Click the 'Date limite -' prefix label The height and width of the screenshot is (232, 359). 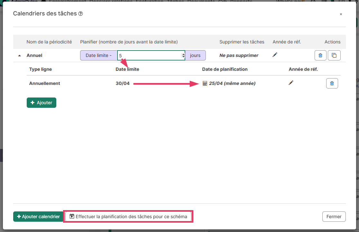(98, 55)
